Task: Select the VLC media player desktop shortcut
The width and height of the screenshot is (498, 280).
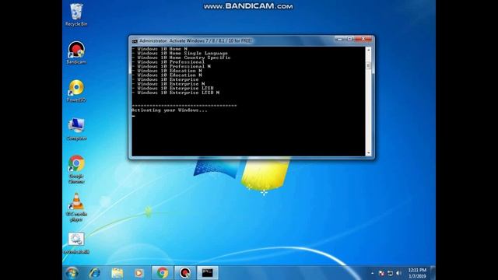Action: [x=76, y=207]
